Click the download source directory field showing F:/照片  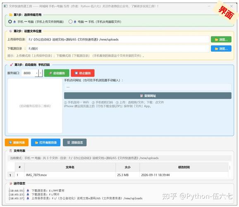[118, 48]
